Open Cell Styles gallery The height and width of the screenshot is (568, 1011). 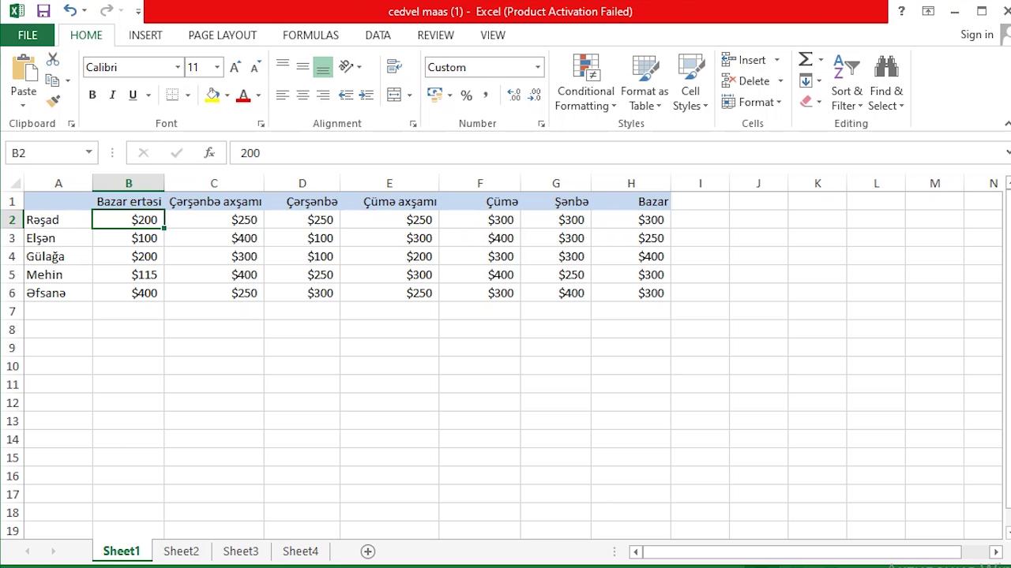tap(690, 83)
